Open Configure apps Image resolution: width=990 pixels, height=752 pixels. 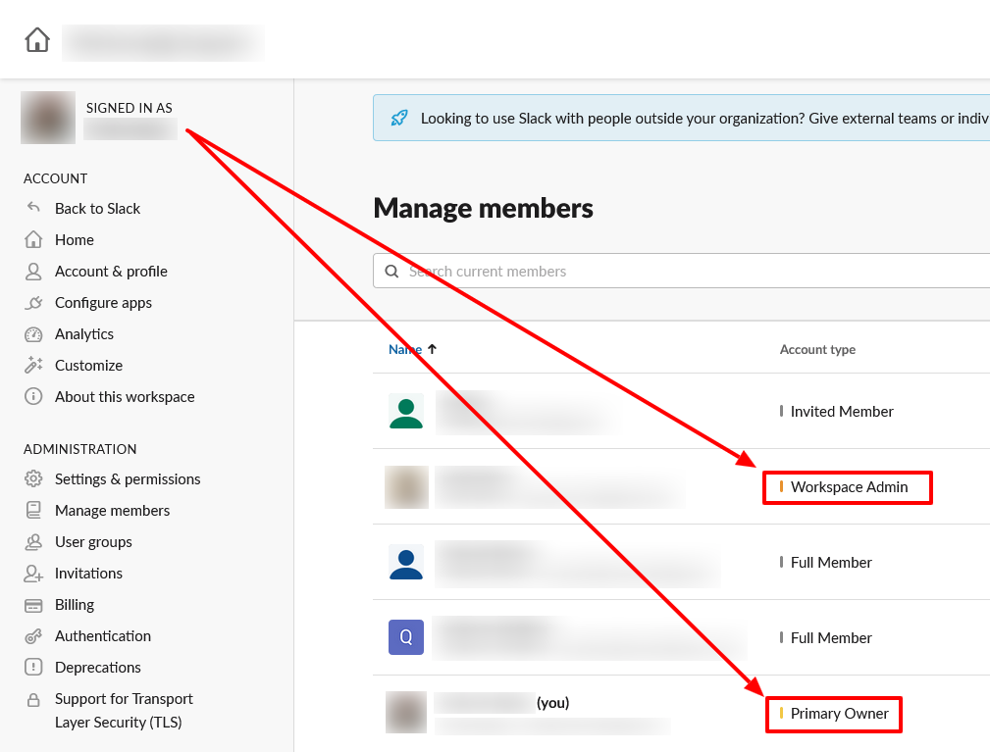coord(104,303)
